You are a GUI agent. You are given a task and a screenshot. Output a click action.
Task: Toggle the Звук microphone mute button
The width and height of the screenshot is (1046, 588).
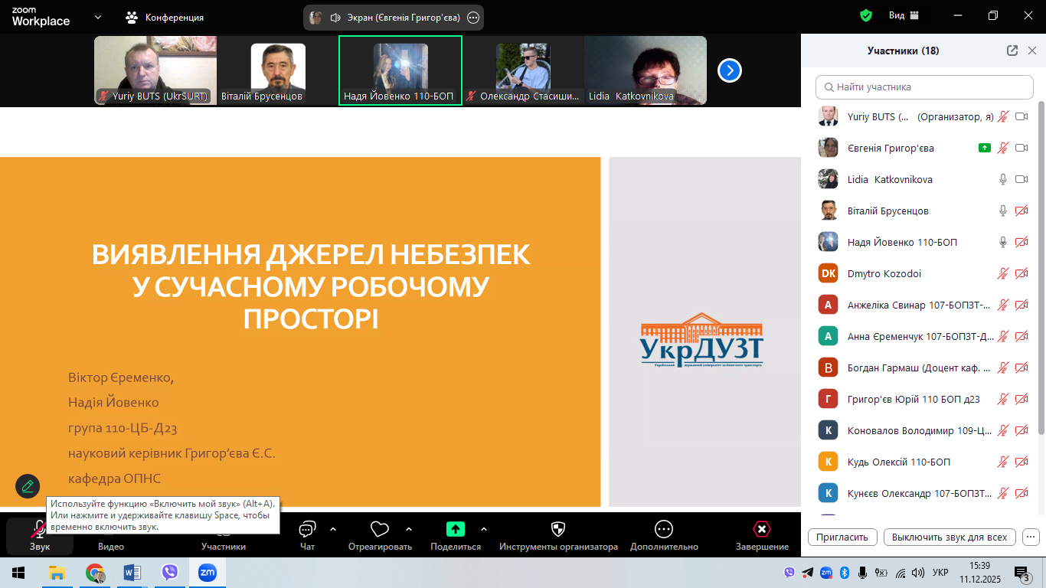(x=39, y=530)
